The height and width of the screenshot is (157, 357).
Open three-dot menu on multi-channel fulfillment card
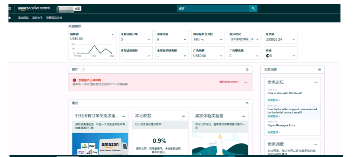pos(123,116)
